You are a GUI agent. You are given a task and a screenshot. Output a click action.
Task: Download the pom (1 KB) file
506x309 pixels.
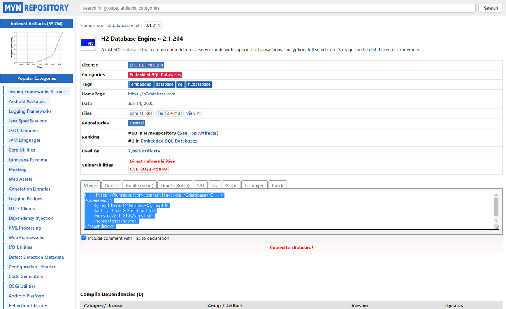point(141,113)
